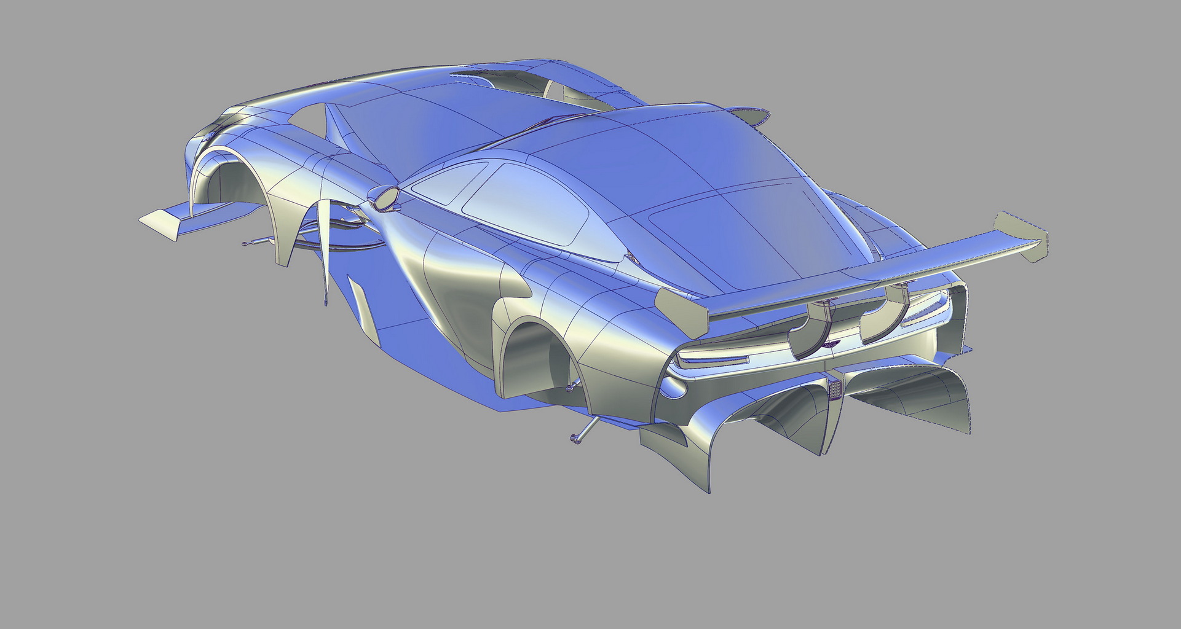Image resolution: width=1181 pixels, height=629 pixels.
Task: Click the rear fender surface above wheel arch
Action: 553,295
